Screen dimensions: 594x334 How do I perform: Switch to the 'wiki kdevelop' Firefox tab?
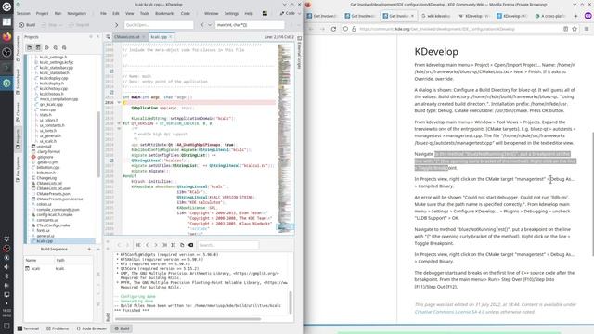click(436, 16)
